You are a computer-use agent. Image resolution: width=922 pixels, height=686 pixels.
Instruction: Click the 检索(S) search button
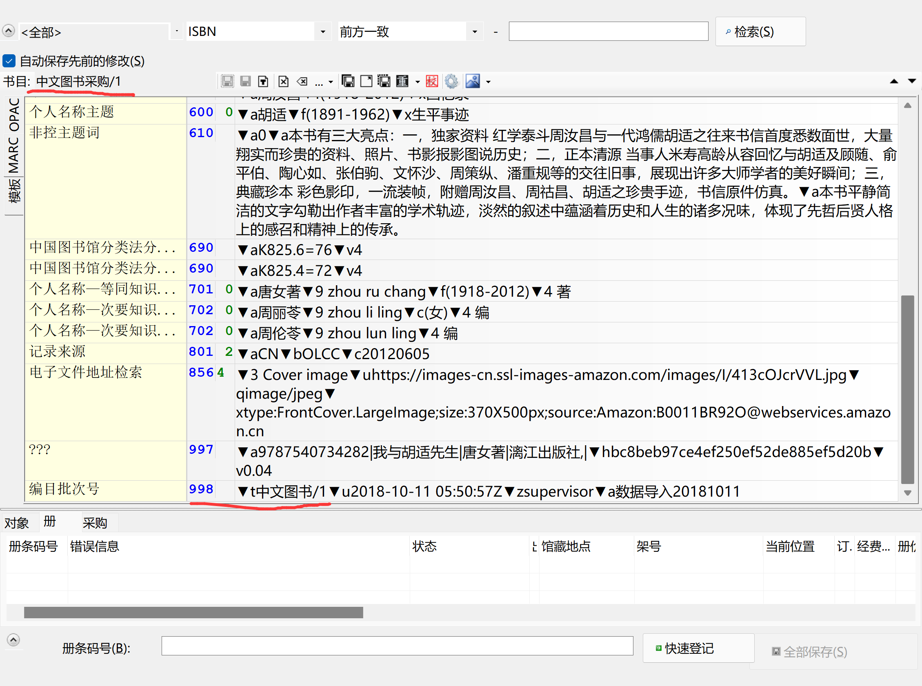click(760, 32)
